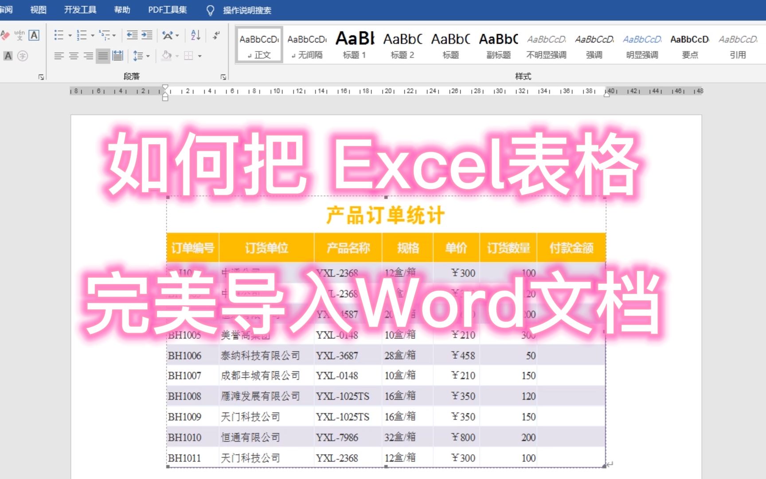This screenshot has width=766, height=479.
Task: Decrease paragraph indent
Action: click(x=132, y=35)
